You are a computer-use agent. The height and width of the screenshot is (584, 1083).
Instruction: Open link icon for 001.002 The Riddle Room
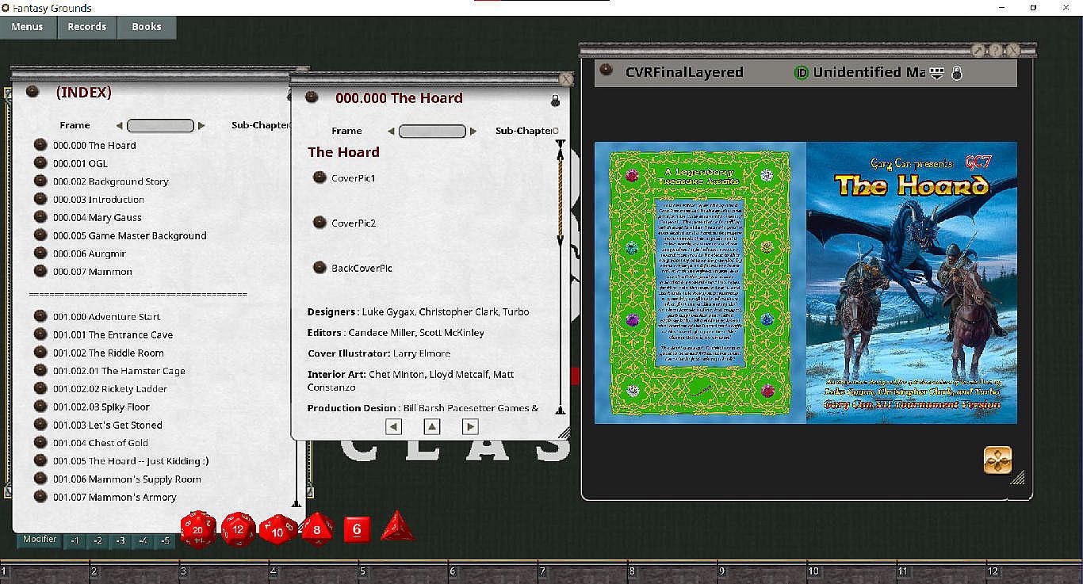pyautogui.click(x=40, y=352)
